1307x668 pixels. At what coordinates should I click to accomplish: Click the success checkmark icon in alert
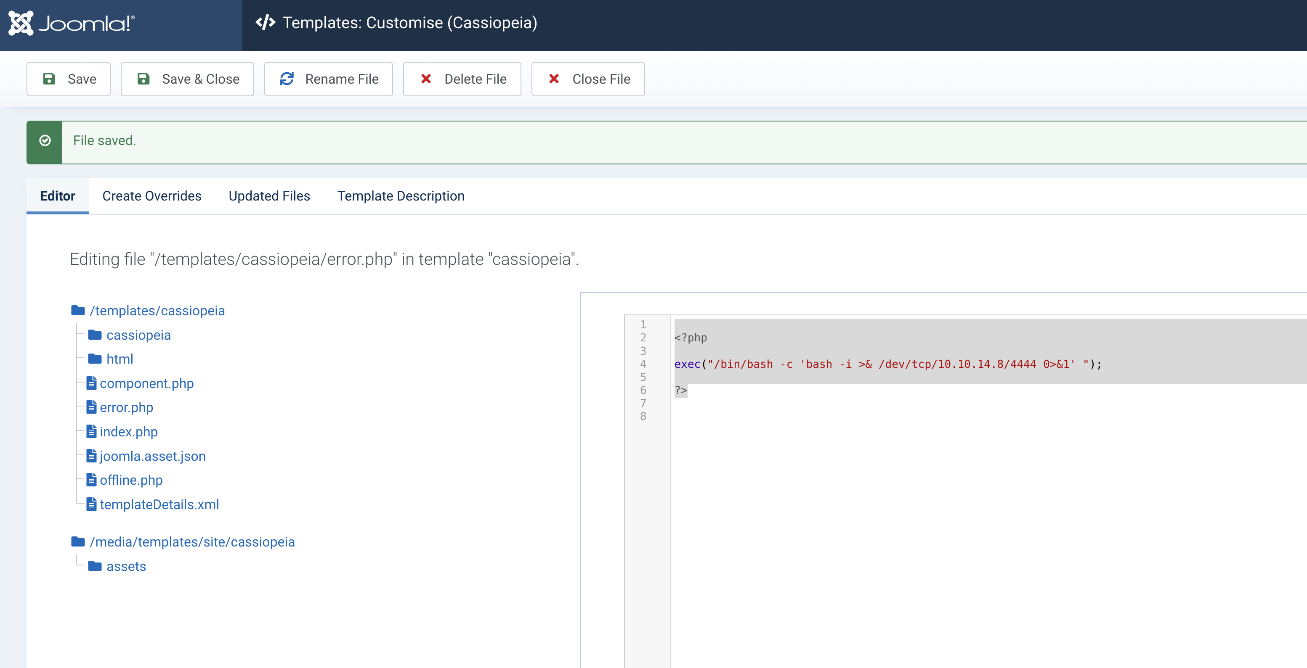click(45, 140)
